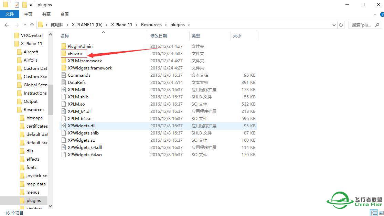This screenshot has width=384, height=216.
Task: Select XPLM.shlb file icon
Action: pos(64,97)
